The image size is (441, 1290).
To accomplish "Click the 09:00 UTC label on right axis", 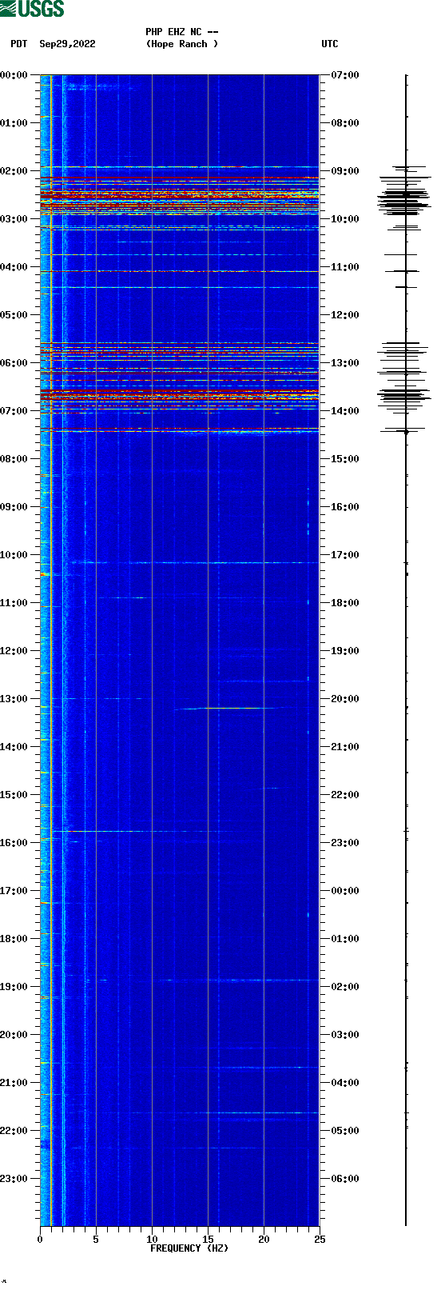I will click(x=345, y=171).
